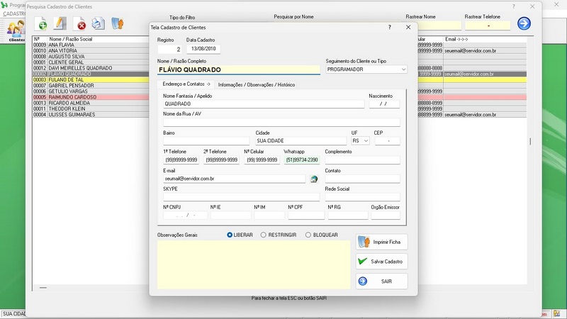
Task: Click the Rastrear Telefone field in search window
Action: tap(488, 26)
